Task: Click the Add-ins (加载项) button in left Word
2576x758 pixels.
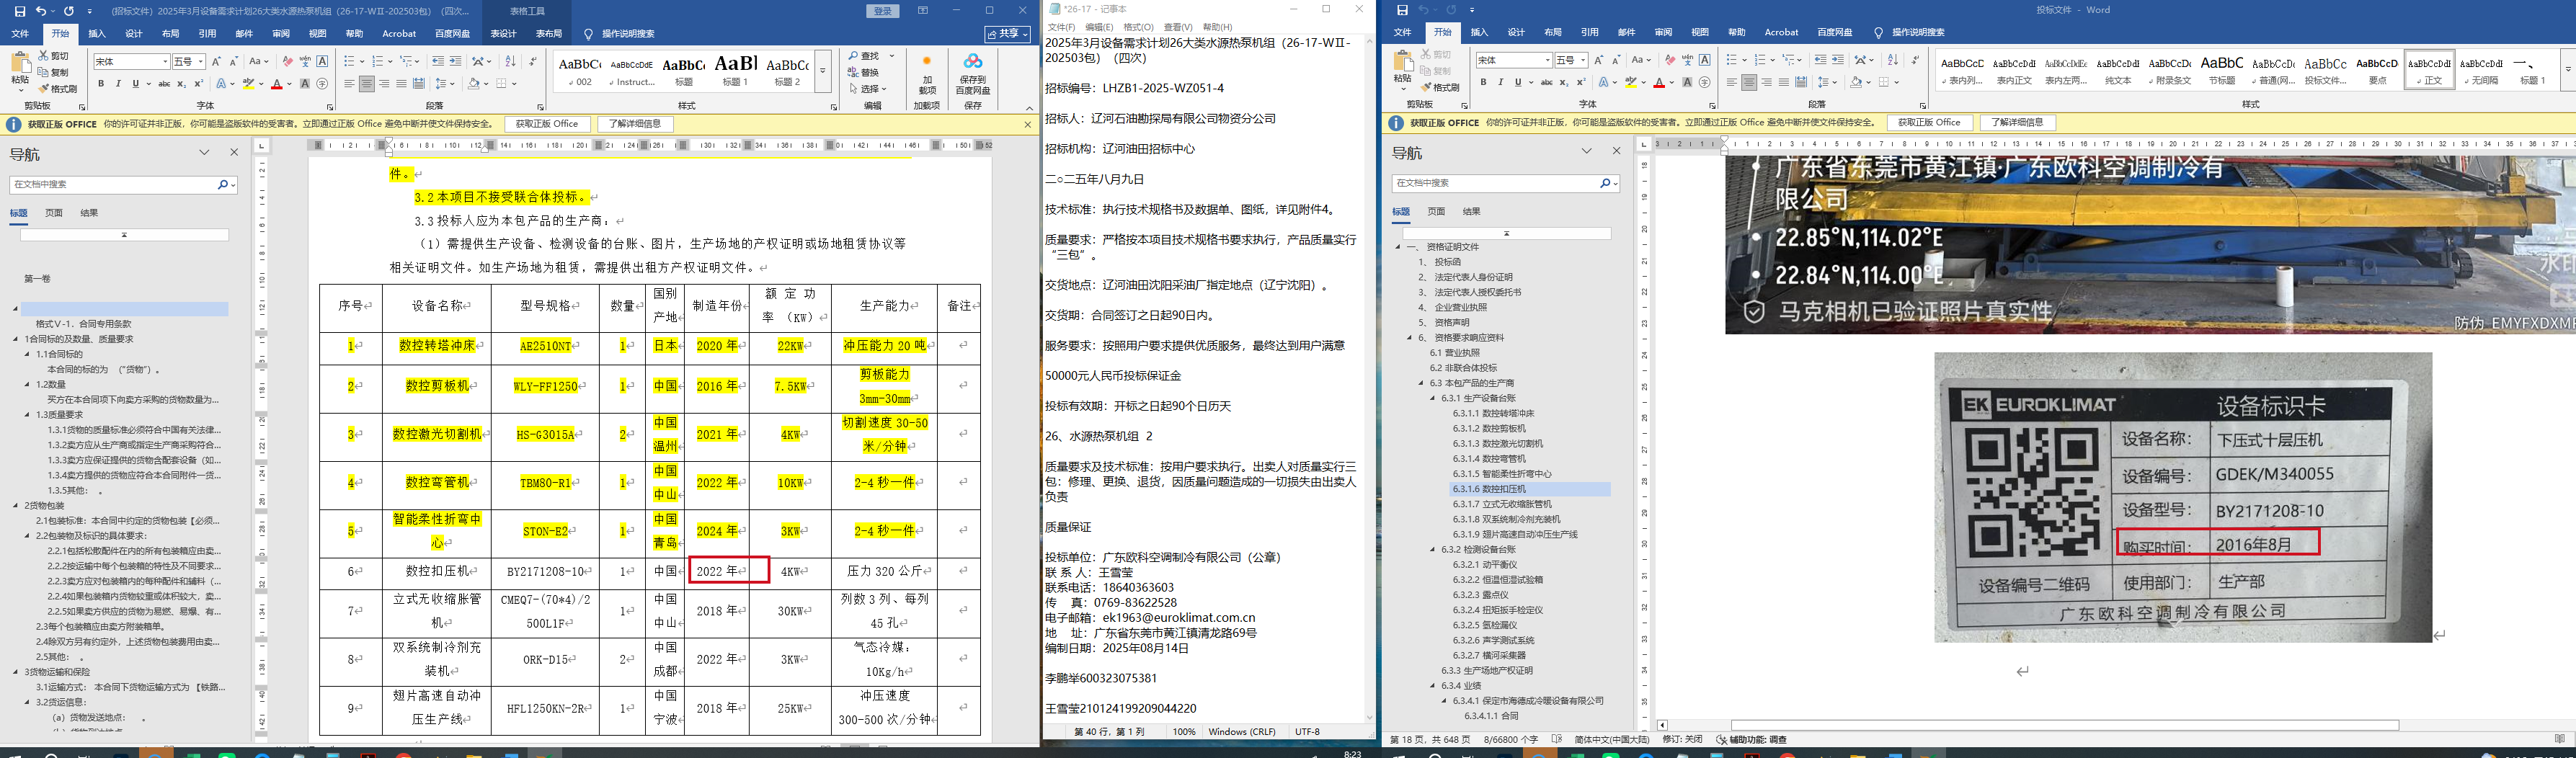Action: tap(927, 74)
